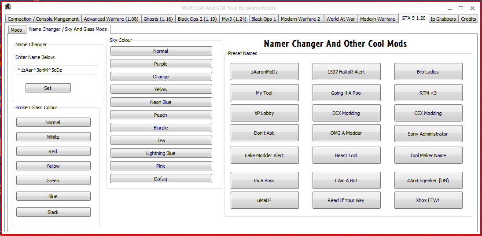
Task: Switch to Modern Warfare 2 tab
Action: click(301, 19)
